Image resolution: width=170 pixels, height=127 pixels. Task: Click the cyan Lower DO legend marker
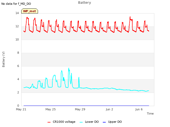point(81,122)
